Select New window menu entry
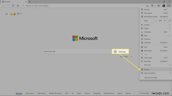The image size is (172, 96). coord(156,13)
